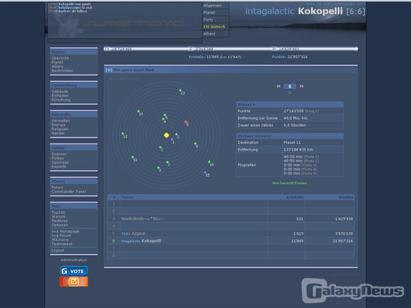Open Energie page
The height and width of the screenshot is (308, 411).
pyautogui.click(x=58, y=125)
